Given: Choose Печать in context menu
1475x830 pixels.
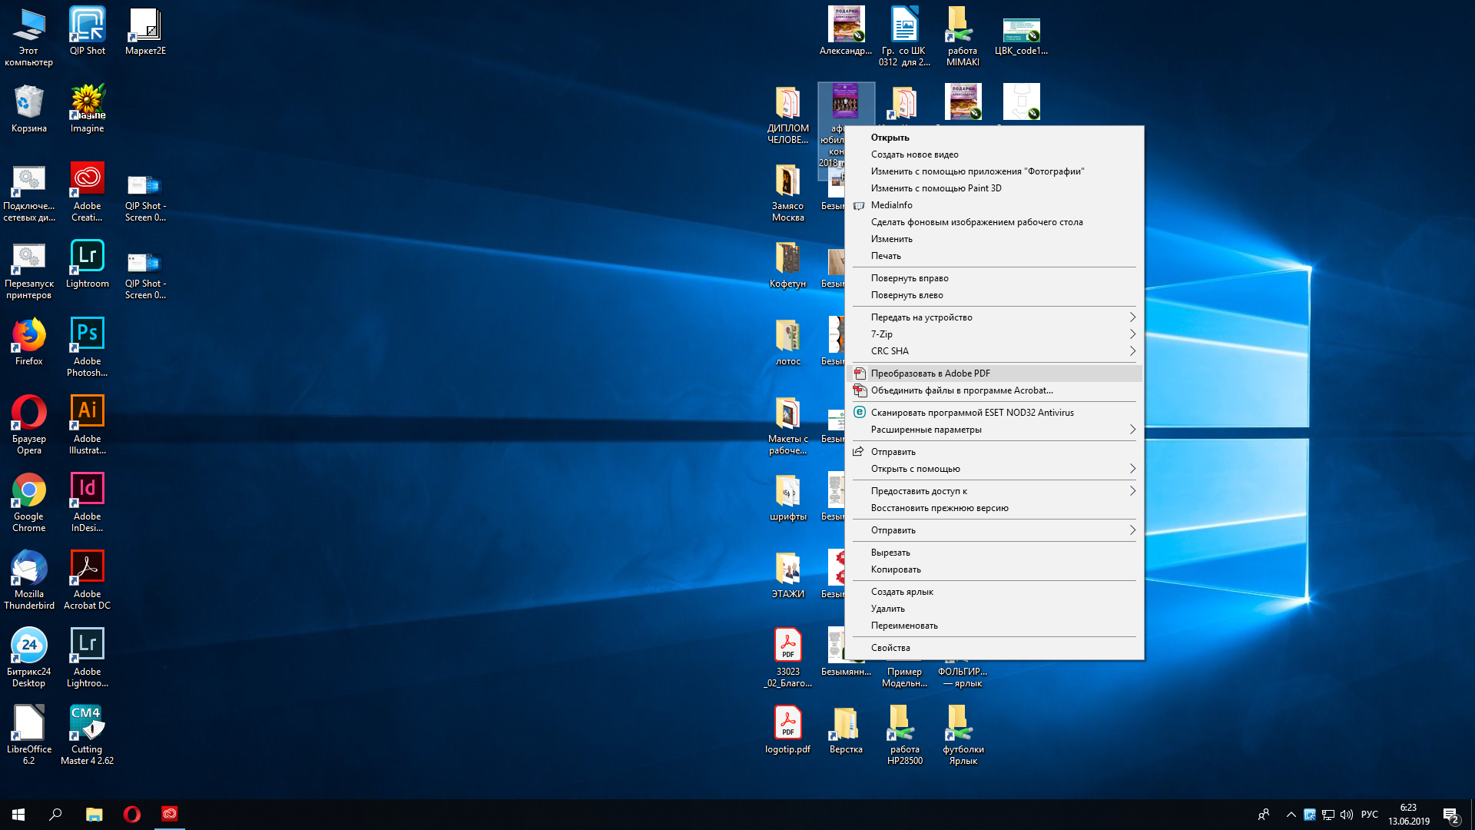Looking at the screenshot, I should pos(994,256).
